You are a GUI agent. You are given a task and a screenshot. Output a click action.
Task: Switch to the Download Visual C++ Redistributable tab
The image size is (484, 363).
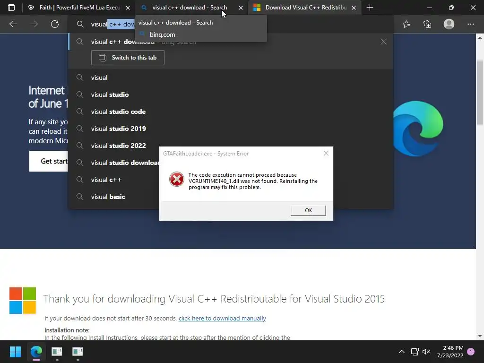pyautogui.click(x=305, y=8)
